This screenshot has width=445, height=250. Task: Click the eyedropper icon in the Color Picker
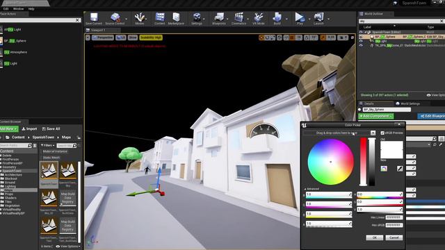click(400, 169)
